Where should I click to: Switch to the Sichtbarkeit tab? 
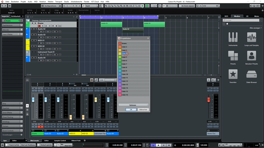pos(16,16)
